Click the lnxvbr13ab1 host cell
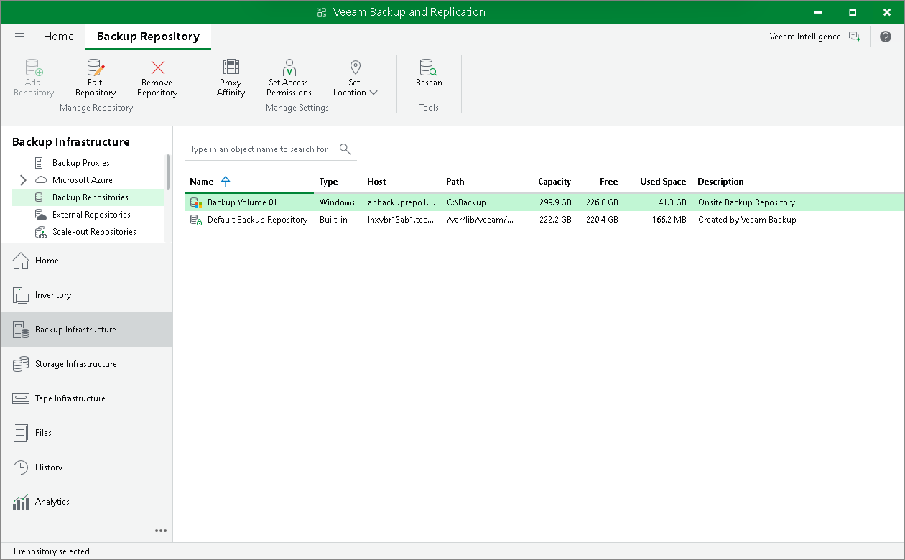905x560 pixels. pyautogui.click(x=401, y=220)
